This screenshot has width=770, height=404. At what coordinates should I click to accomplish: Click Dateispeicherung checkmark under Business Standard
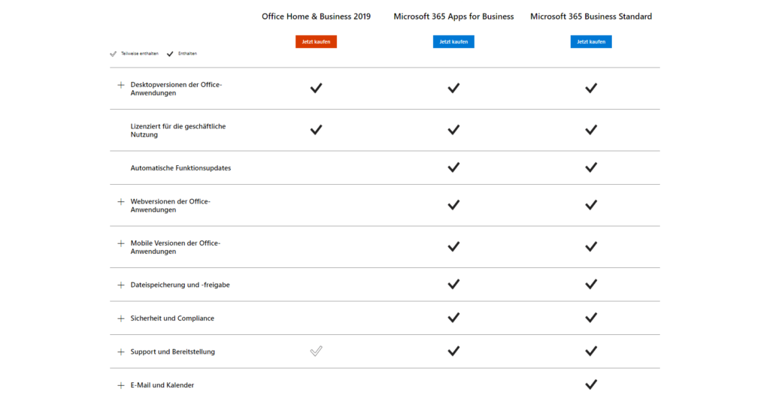(591, 284)
